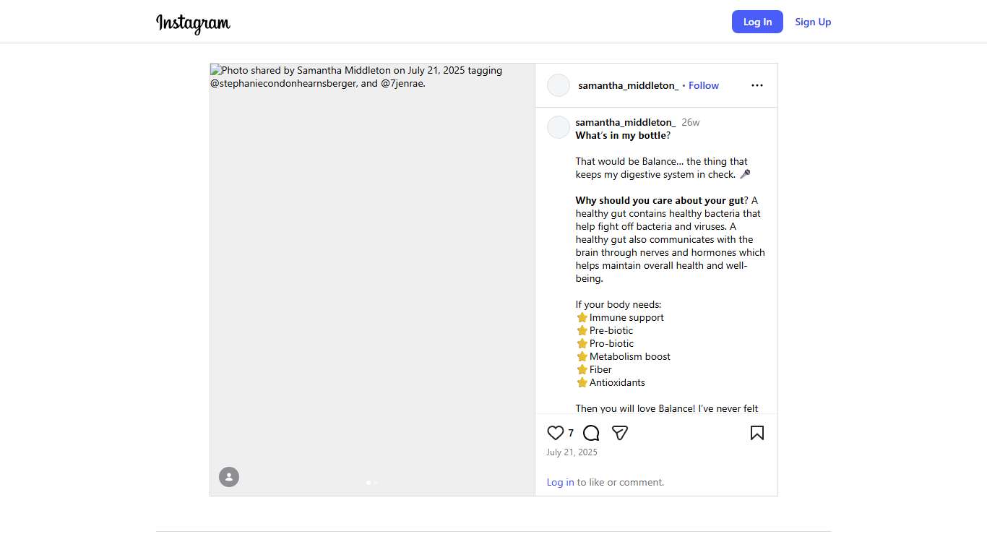Save the post with bookmark icon
Image resolution: width=987 pixels, height=555 pixels.
tap(757, 433)
